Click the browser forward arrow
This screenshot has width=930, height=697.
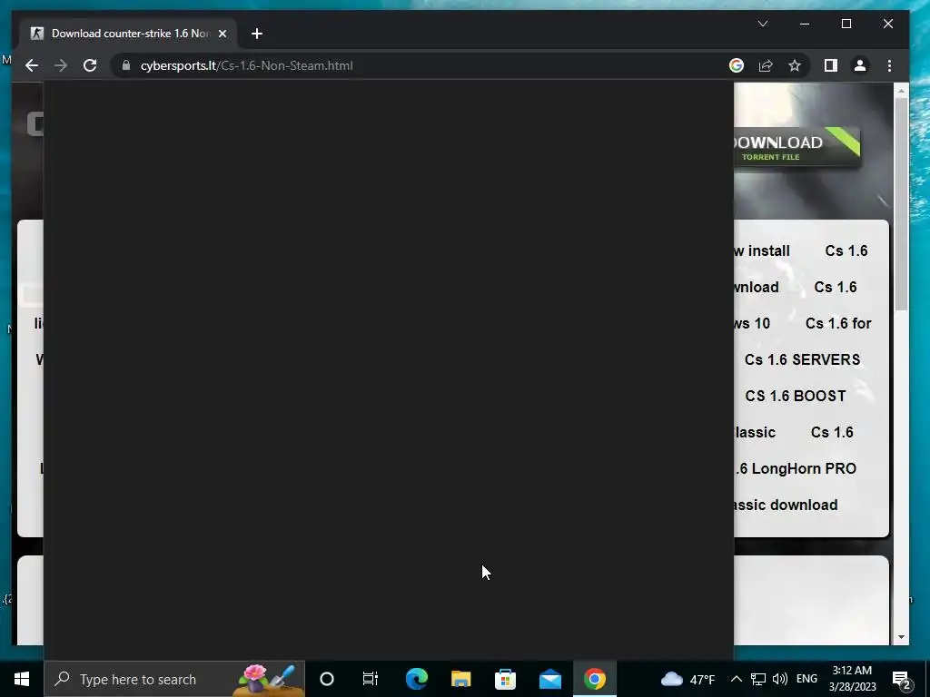(x=61, y=65)
